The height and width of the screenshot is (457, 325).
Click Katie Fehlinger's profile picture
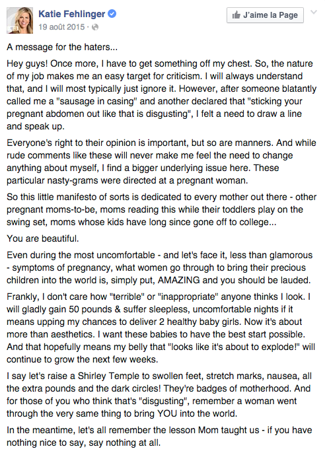[x=20, y=20]
